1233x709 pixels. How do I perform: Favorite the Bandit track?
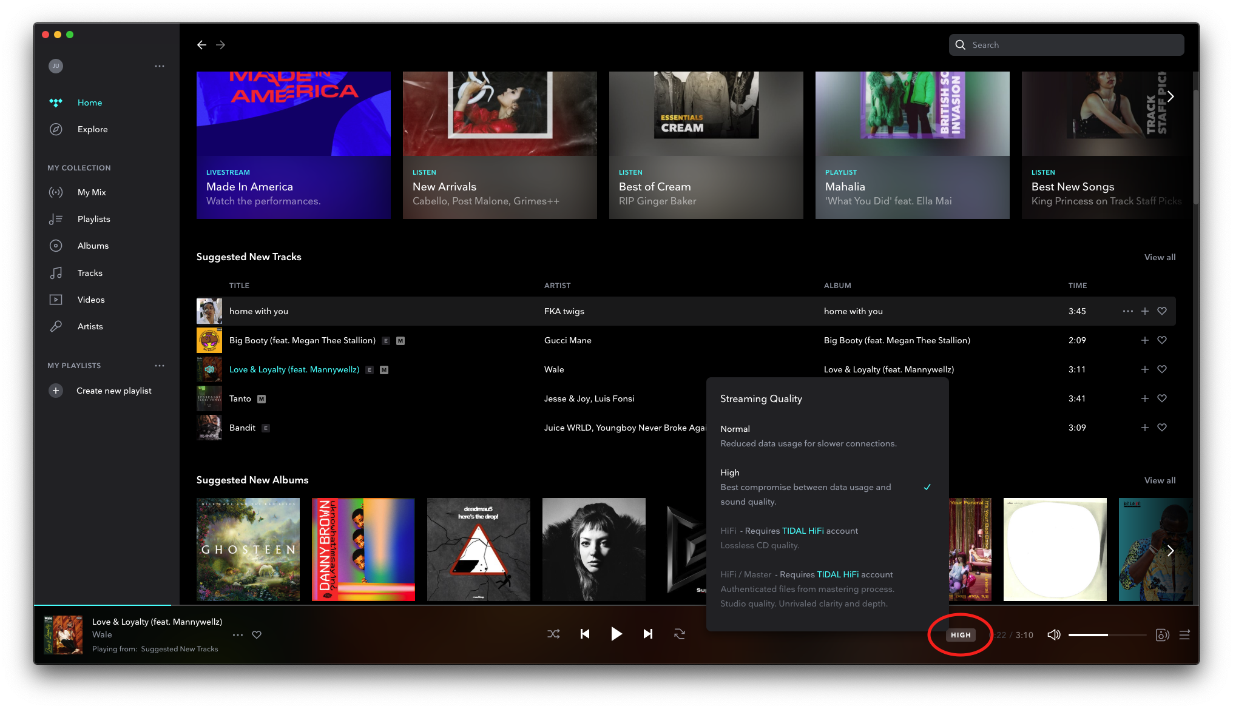pyautogui.click(x=1162, y=428)
